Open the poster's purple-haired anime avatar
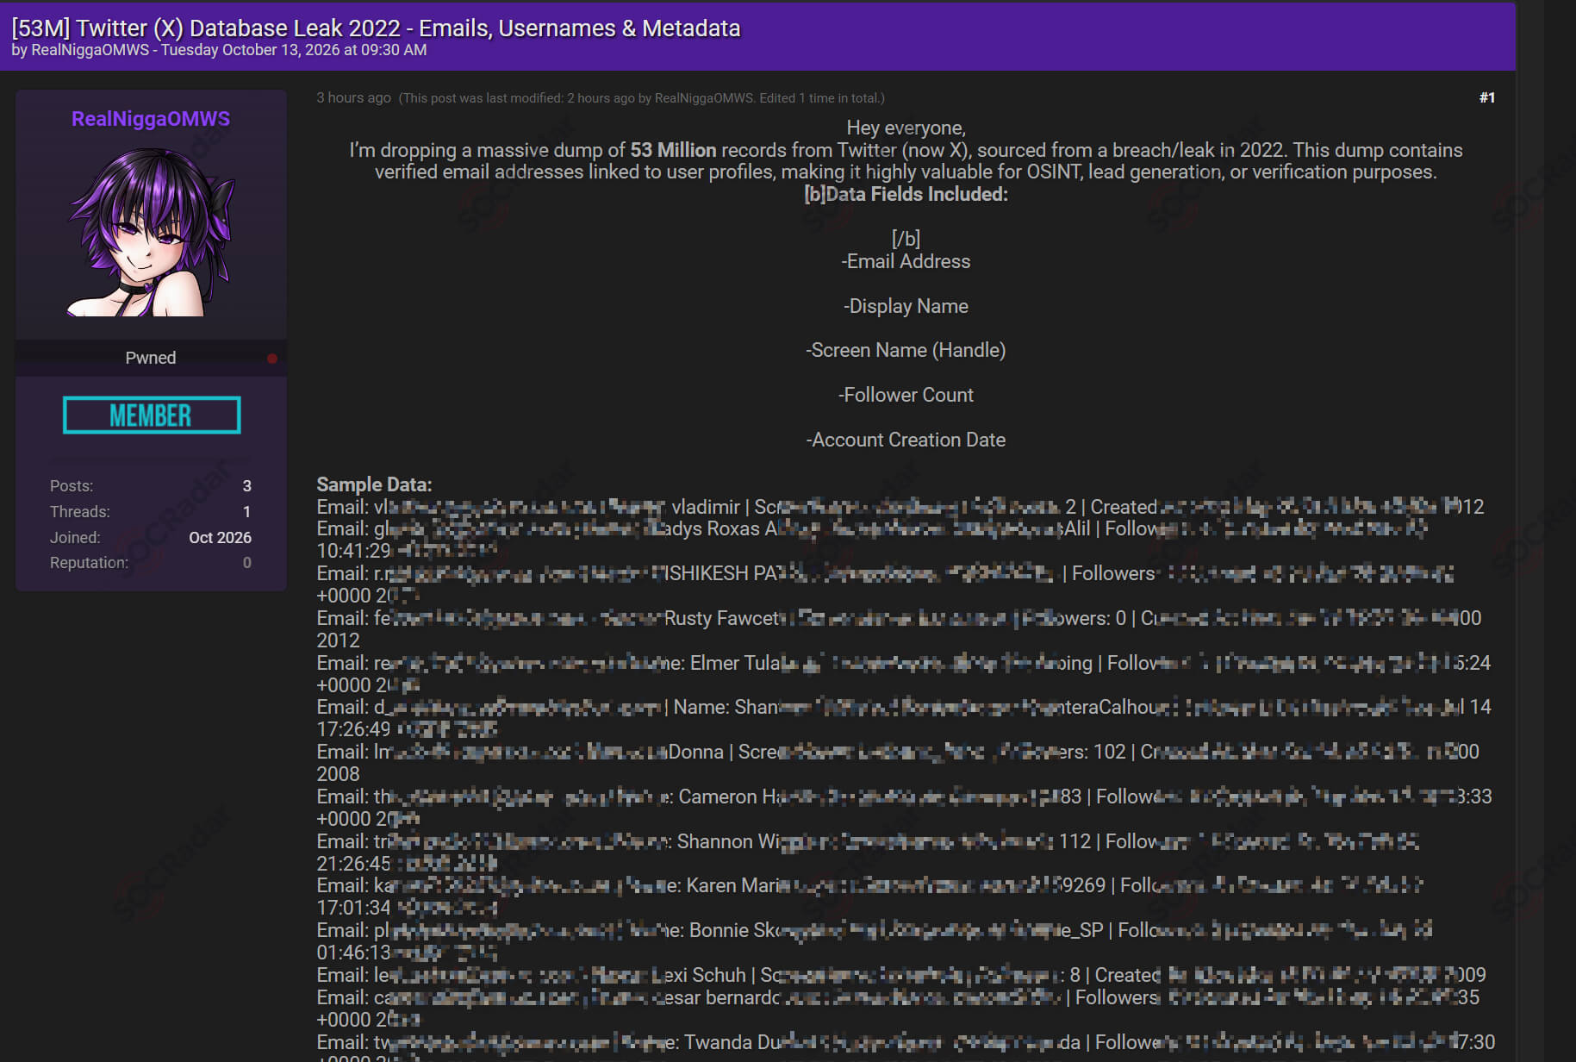1576x1062 pixels. pos(151,232)
